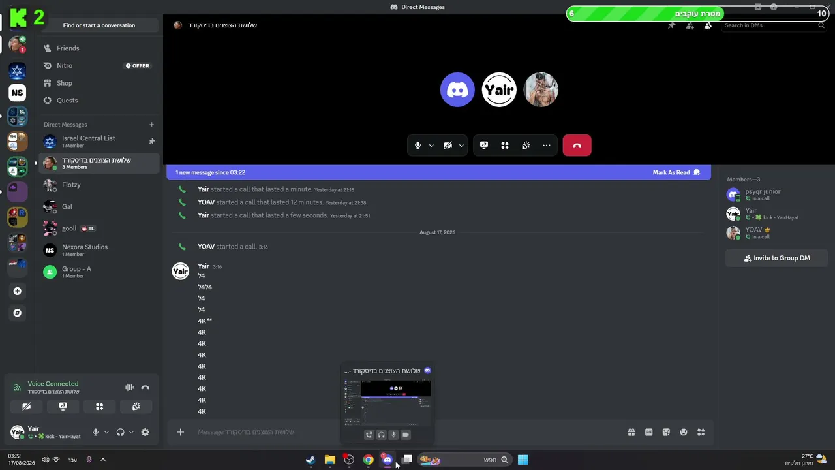Open apps launcher in the message bar
Image resolution: width=835 pixels, height=470 pixels.
(x=701, y=432)
